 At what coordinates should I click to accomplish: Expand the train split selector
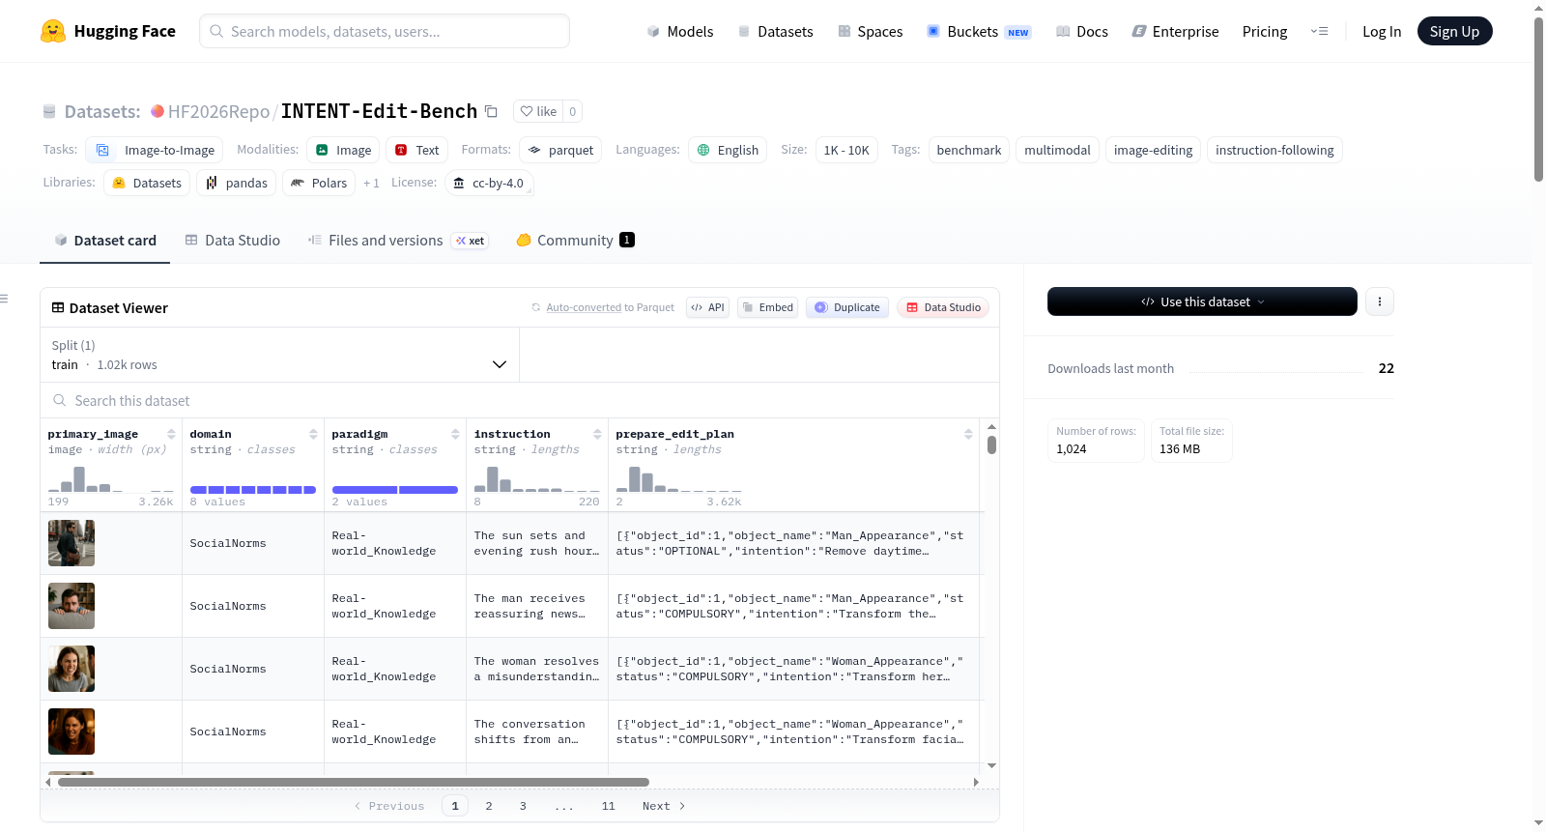280,355
